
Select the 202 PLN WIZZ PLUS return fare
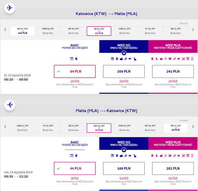click(173, 168)
